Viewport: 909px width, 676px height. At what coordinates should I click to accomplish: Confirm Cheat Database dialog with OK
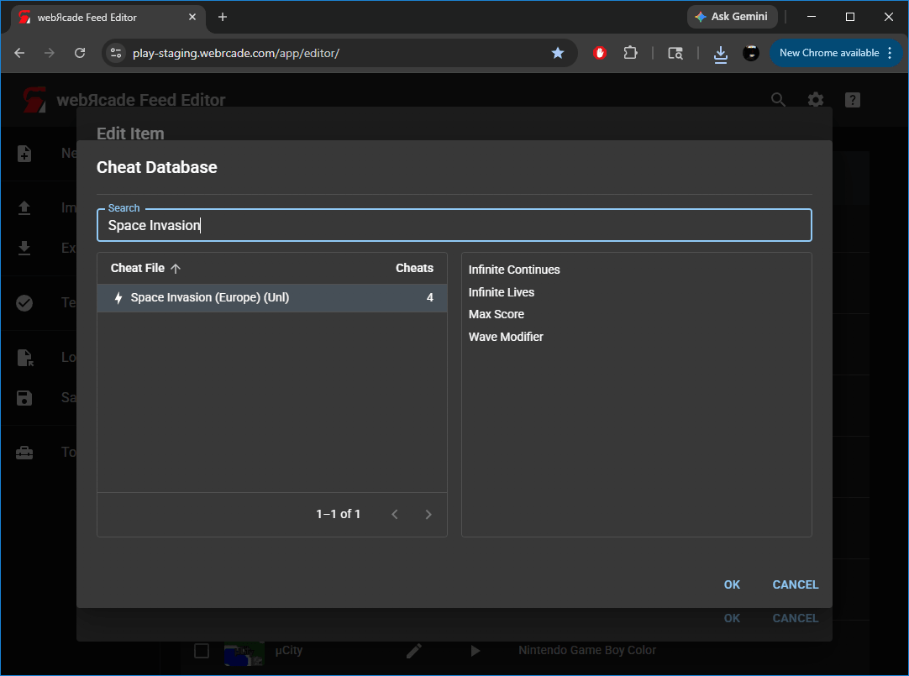(x=732, y=584)
